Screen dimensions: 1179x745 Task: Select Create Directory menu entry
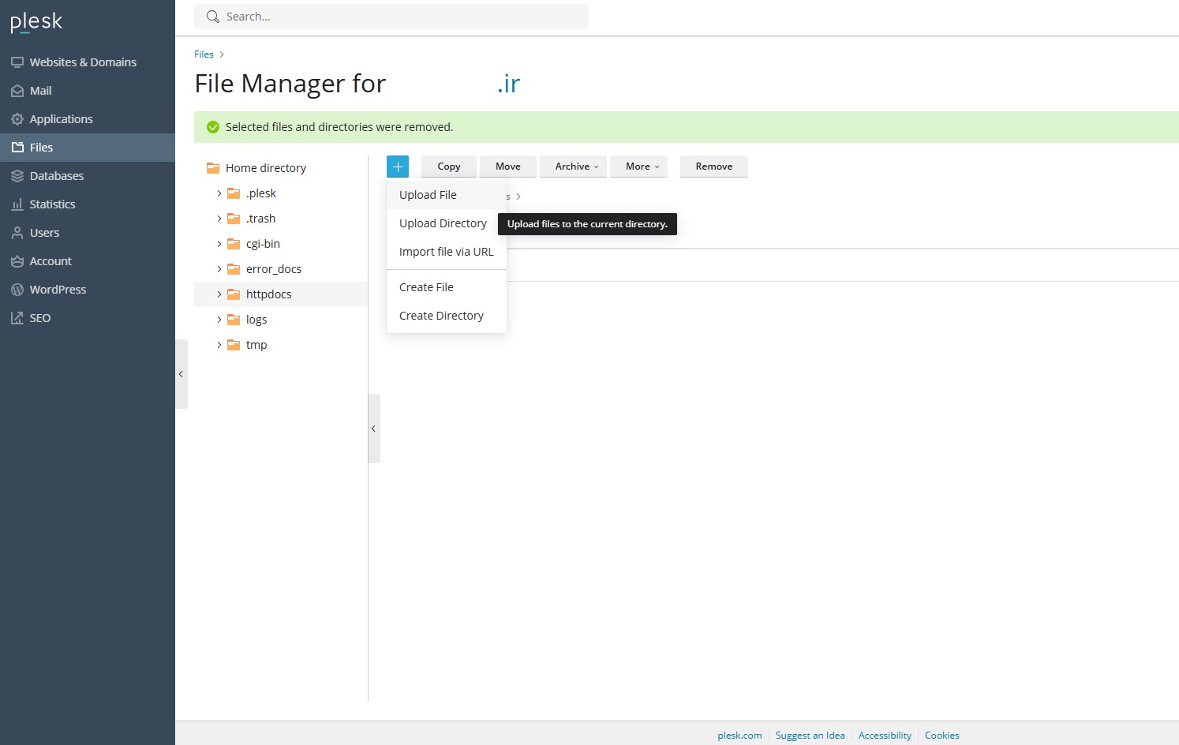coord(441,316)
